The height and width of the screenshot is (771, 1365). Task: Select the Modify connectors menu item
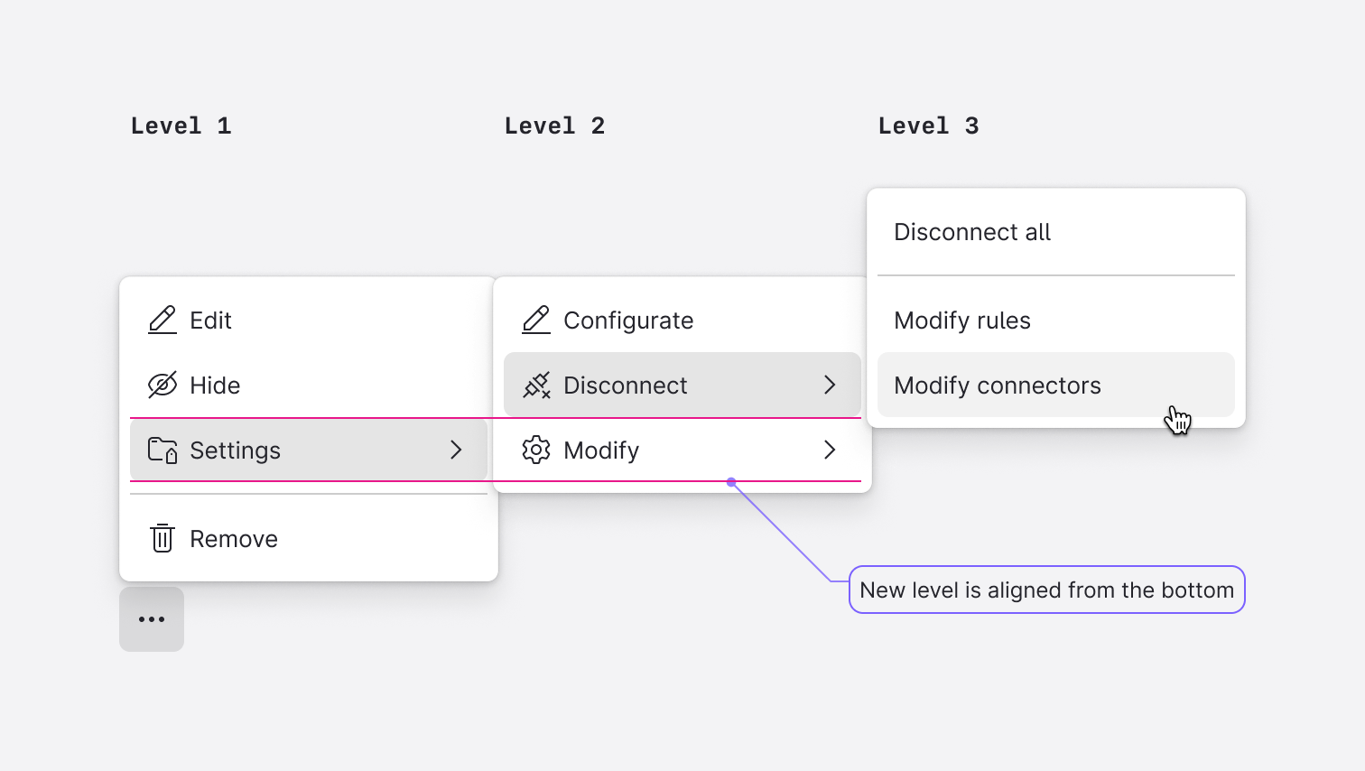[1056, 385]
